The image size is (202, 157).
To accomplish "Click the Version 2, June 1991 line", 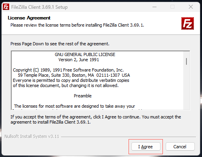I will (79, 60).
